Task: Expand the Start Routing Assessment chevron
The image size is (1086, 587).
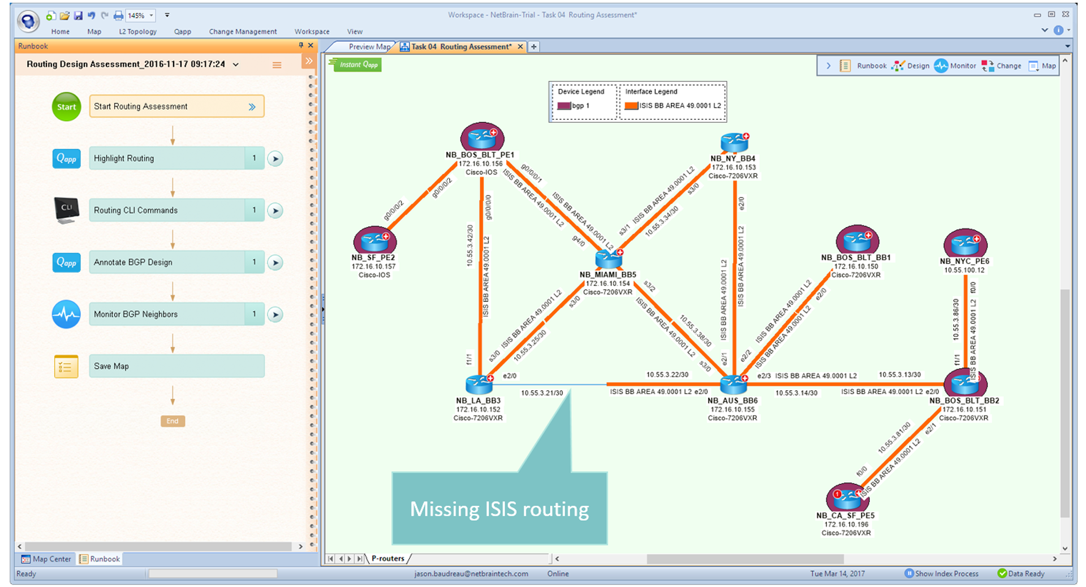Action: coord(252,107)
